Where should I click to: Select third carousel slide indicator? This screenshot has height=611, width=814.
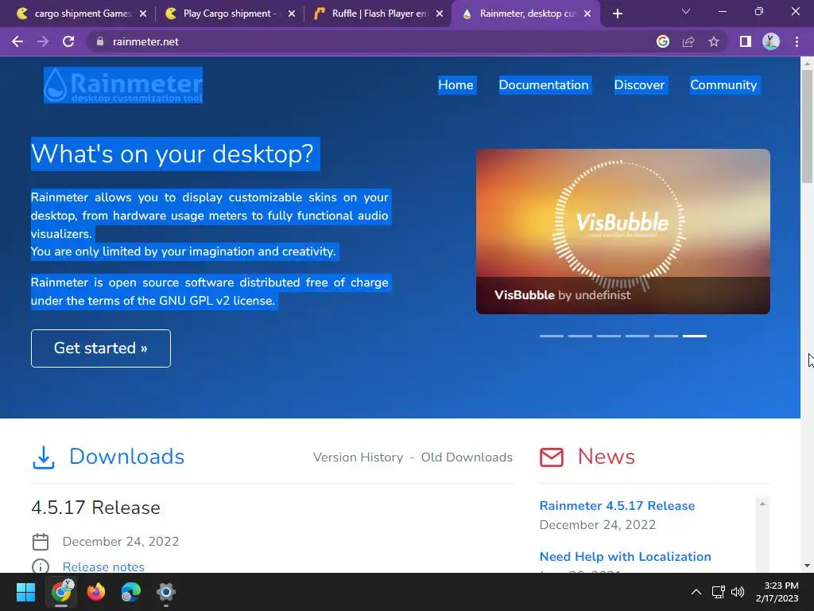click(608, 337)
